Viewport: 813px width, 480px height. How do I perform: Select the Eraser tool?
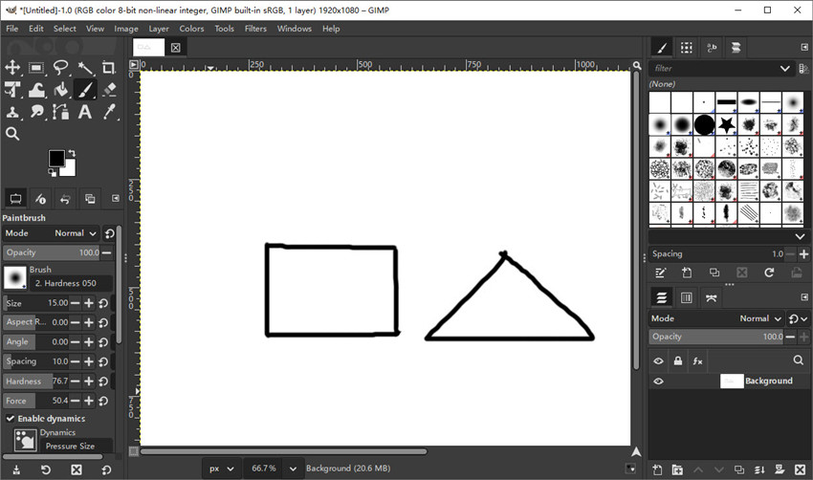pyautogui.click(x=109, y=90)
